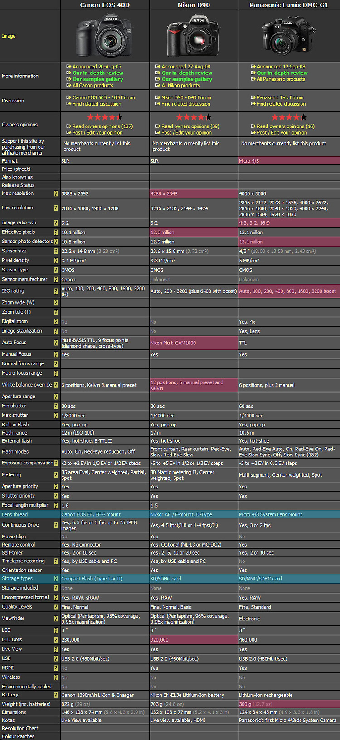
Task: Open All Panasonic products link
Action: [281, 79]
